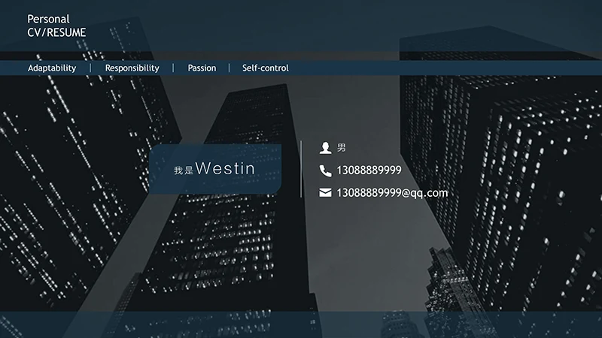Click separator between Passion and Self-control
The width and height of the screenshot is (602, 338).
pyautogui.click(x=229, y=68)
